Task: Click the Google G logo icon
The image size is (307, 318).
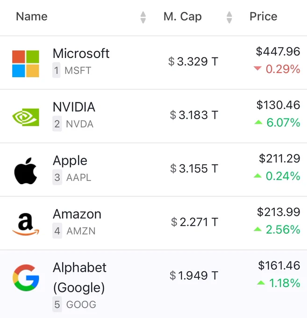Action: coord(26,278)
